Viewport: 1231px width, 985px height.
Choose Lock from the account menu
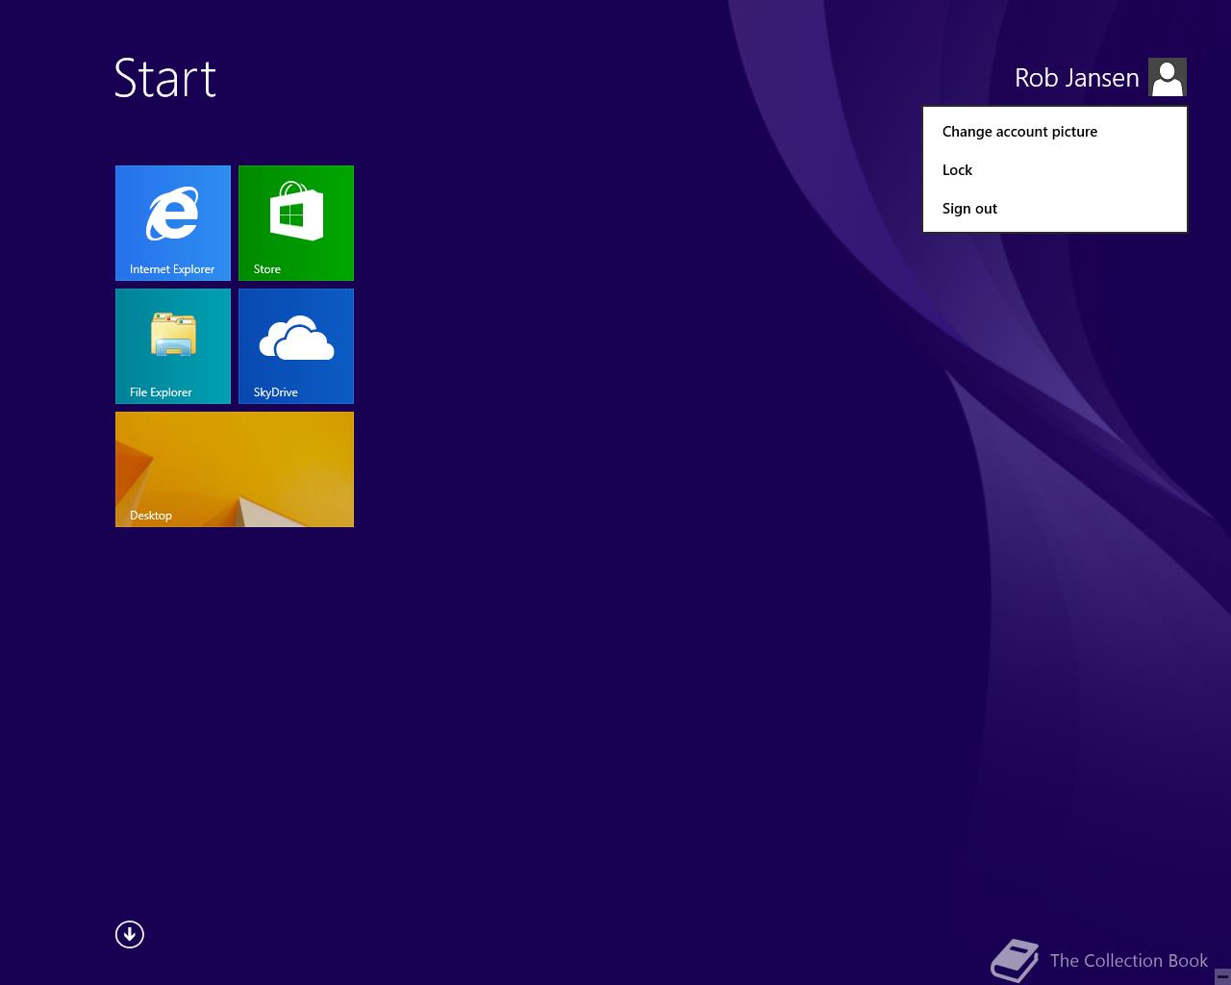point(1055,170)
